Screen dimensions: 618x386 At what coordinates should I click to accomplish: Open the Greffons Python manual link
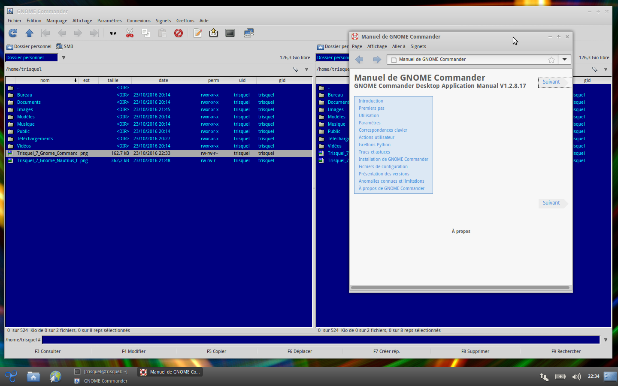375,145
